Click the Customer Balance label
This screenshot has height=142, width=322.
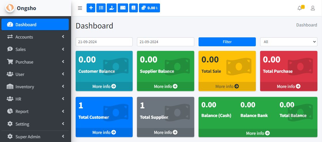click(x=96, y=71)
